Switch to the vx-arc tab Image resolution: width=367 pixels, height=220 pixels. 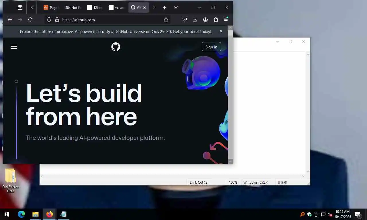point(116,8)
